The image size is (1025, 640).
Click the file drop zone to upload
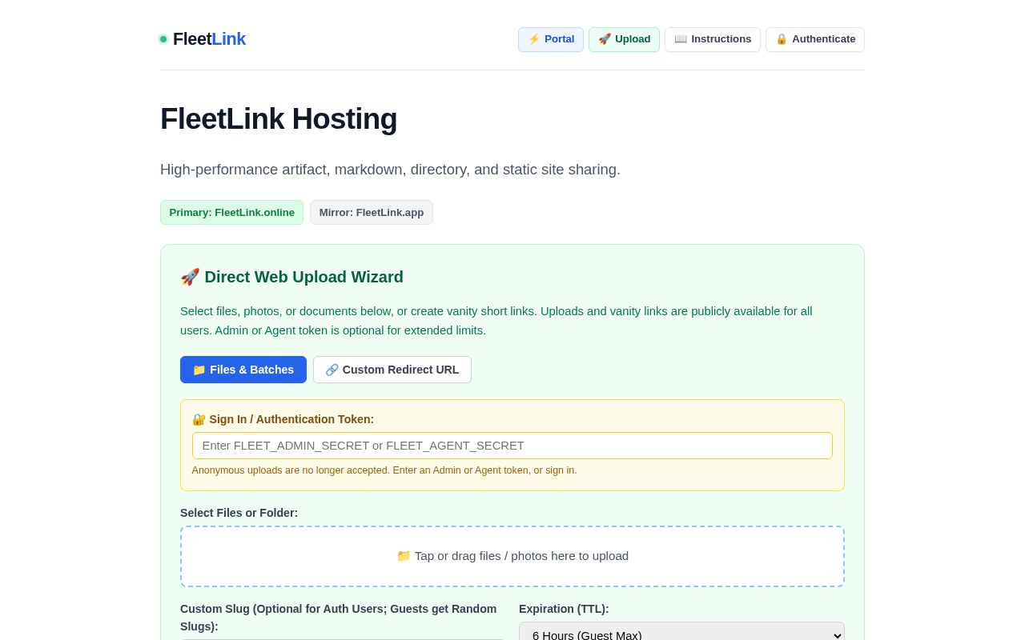(x=512, y=556)
